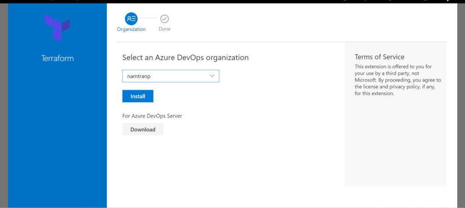Select the Organization step label
Image resolution: width=465 pixels, height=208 pixels.
pos(131,29)
